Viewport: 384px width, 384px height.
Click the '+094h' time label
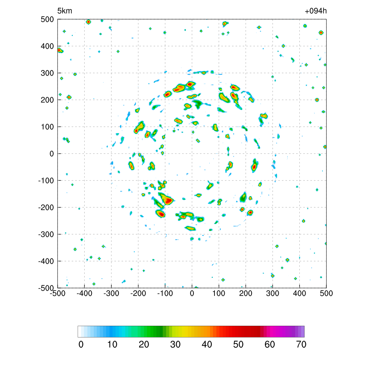[316, 11]
